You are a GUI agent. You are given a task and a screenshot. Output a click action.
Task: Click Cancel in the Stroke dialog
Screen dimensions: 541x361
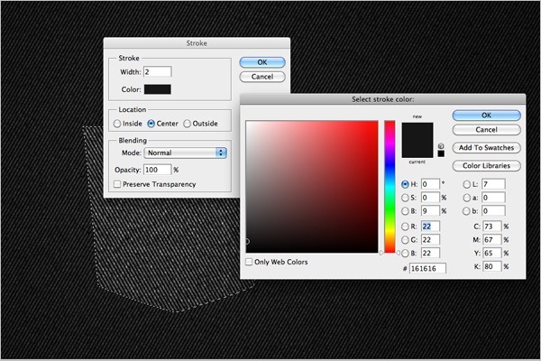(262, 77)
